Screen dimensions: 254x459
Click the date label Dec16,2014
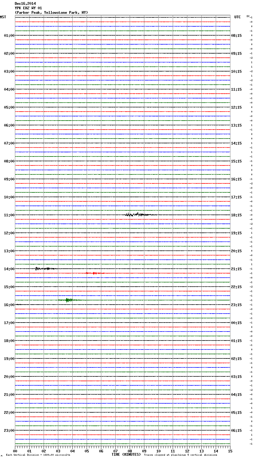pos(25,4)
